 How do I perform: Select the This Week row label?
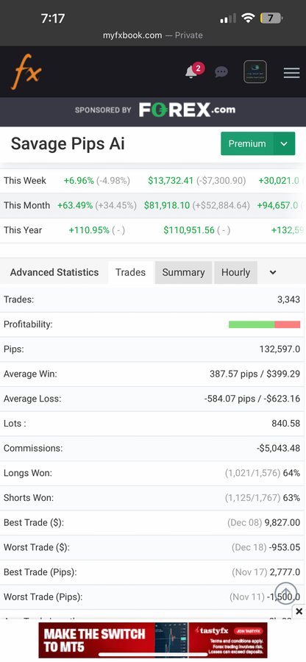pyautogui.click(x=25, y=181)
